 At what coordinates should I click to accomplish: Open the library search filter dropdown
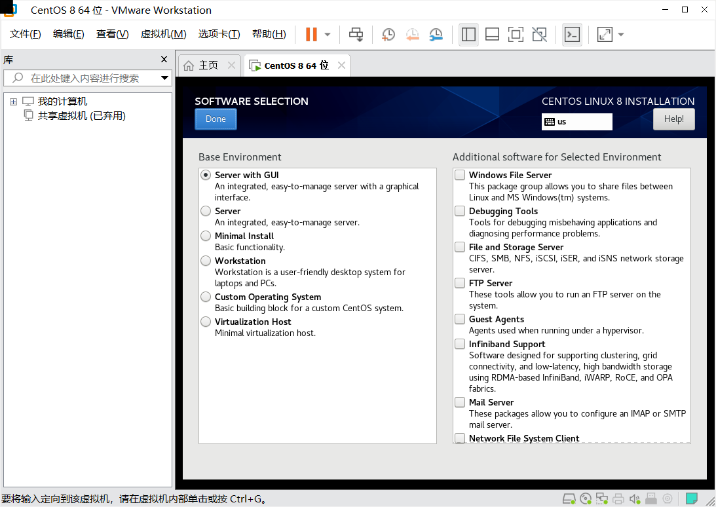pos(164,78)
